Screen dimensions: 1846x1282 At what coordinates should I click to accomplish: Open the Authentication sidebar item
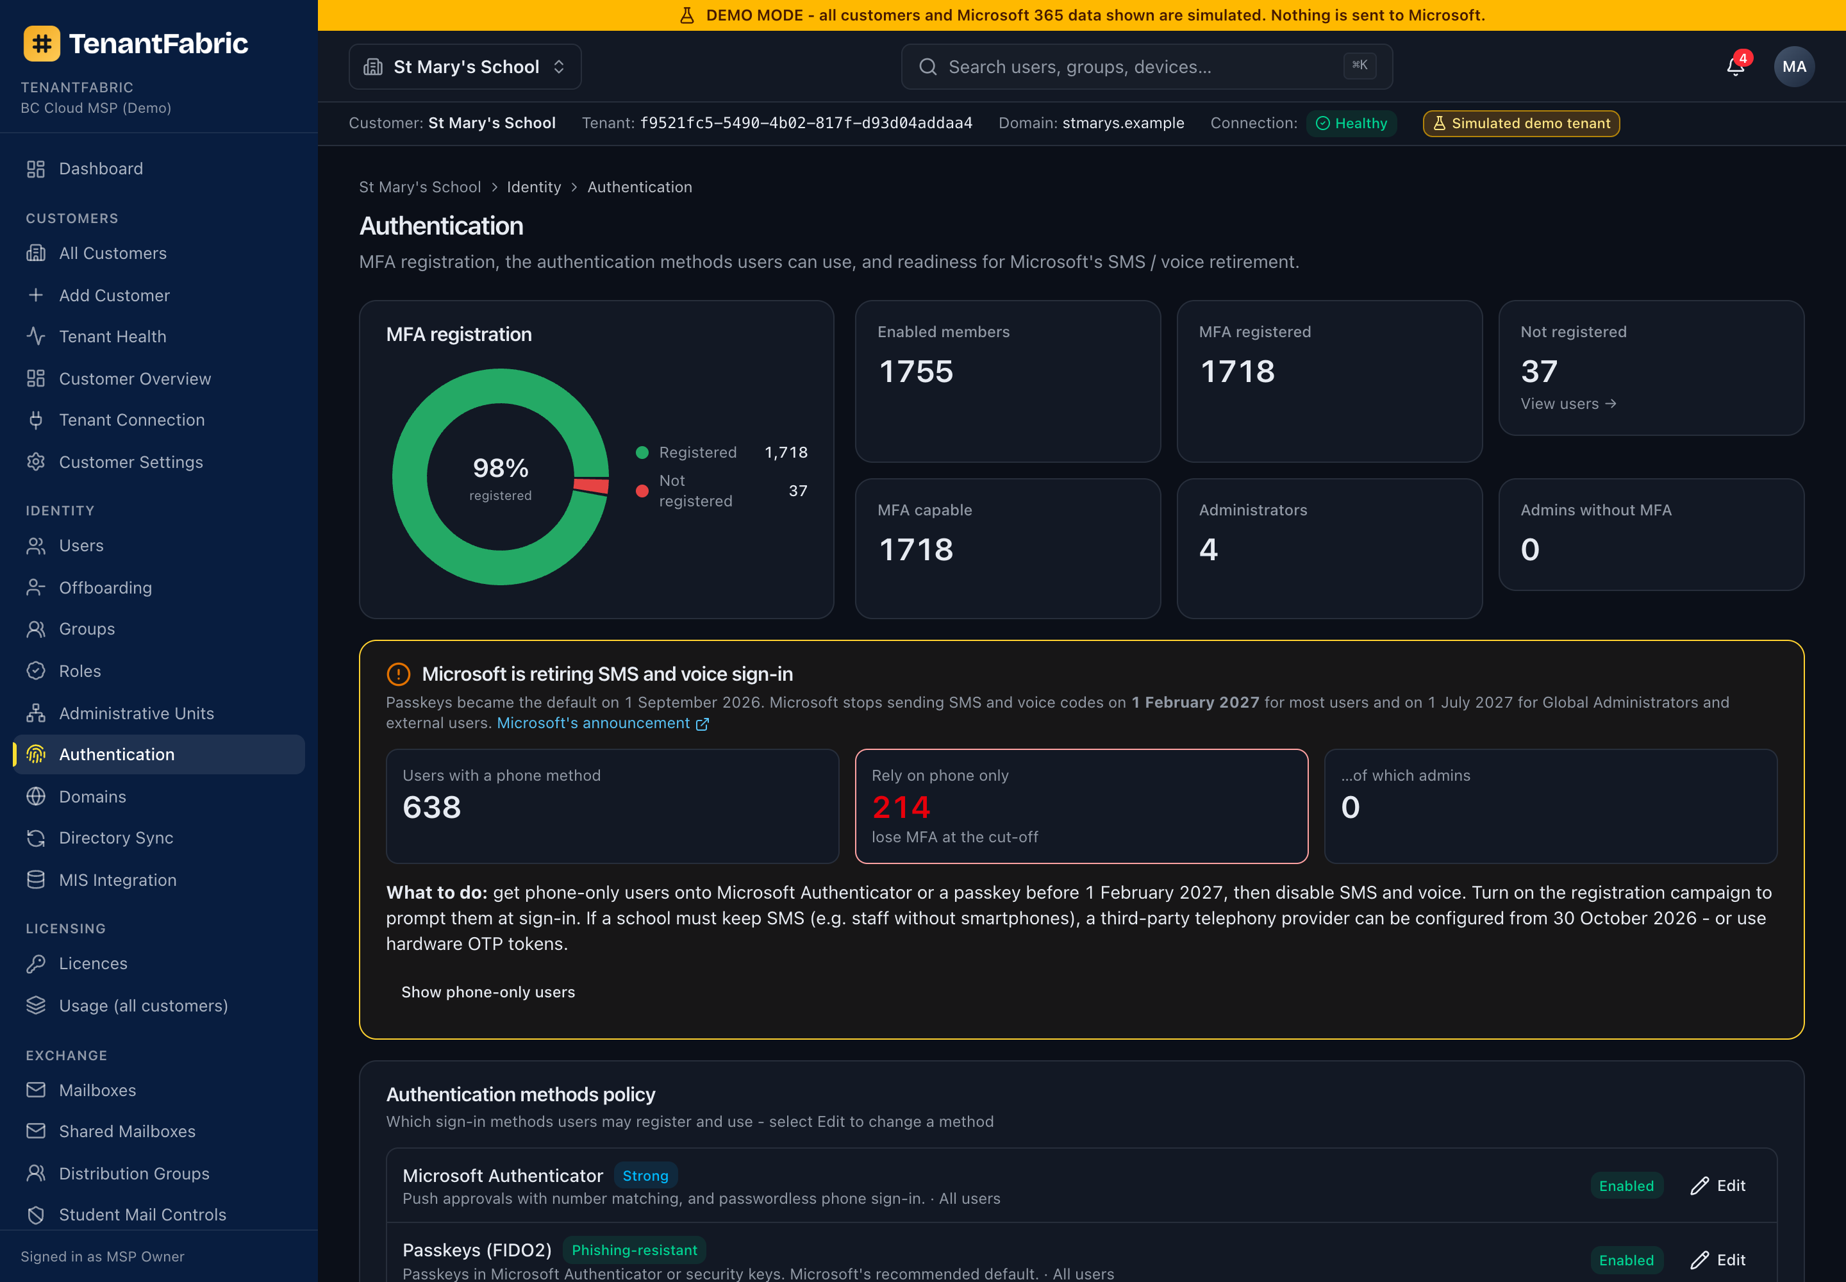pos(159,754)
